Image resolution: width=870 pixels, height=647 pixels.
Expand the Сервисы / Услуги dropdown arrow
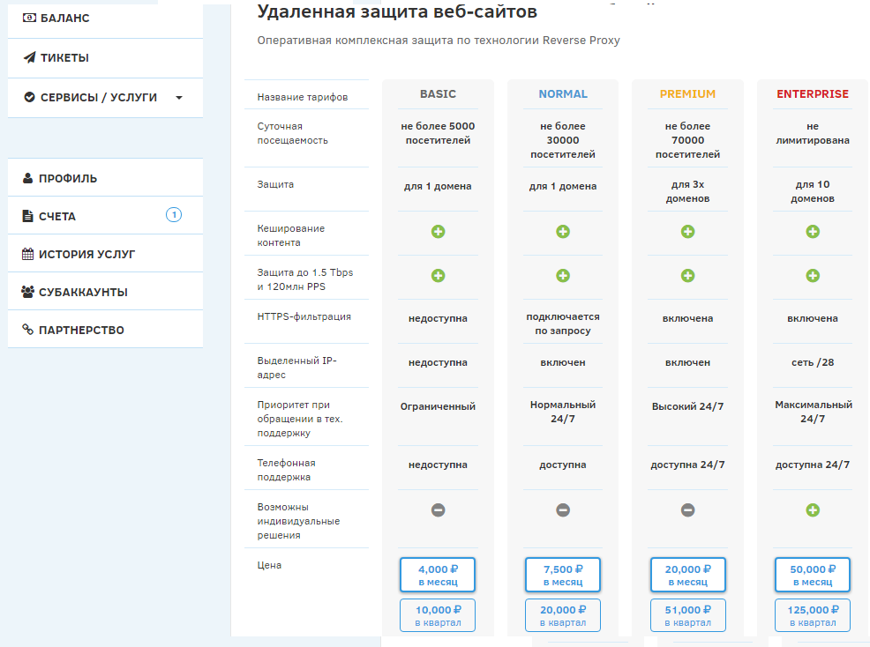179,98
